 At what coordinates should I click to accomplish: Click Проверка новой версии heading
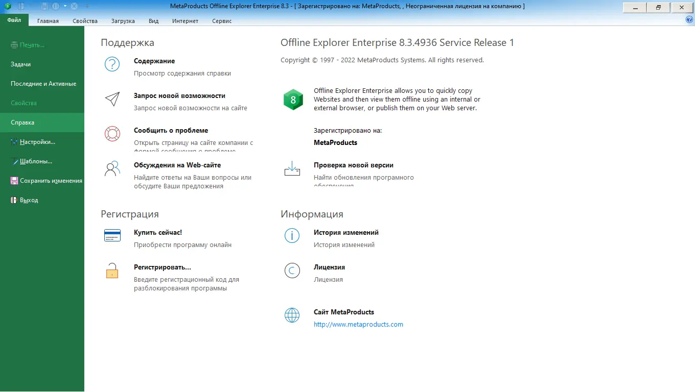(353, 165)
